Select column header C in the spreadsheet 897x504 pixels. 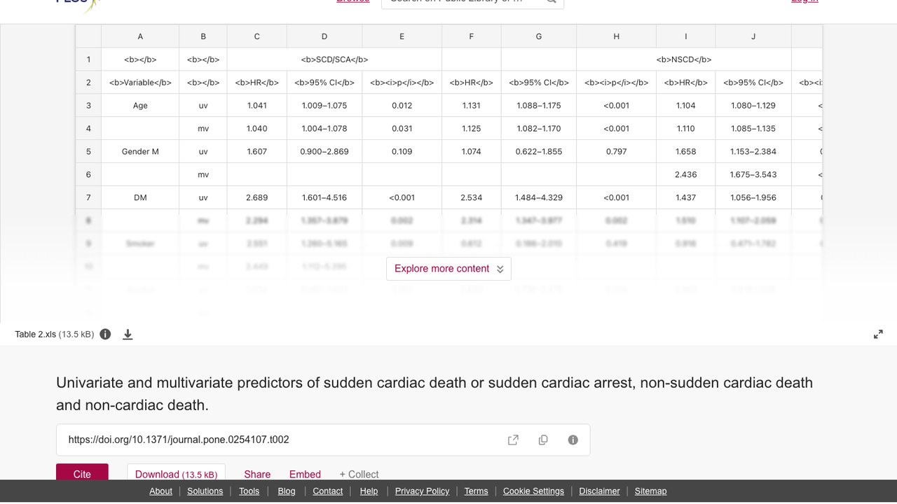pos(256,36)
